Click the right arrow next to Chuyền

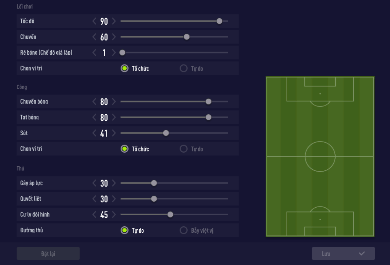[114, 37]
